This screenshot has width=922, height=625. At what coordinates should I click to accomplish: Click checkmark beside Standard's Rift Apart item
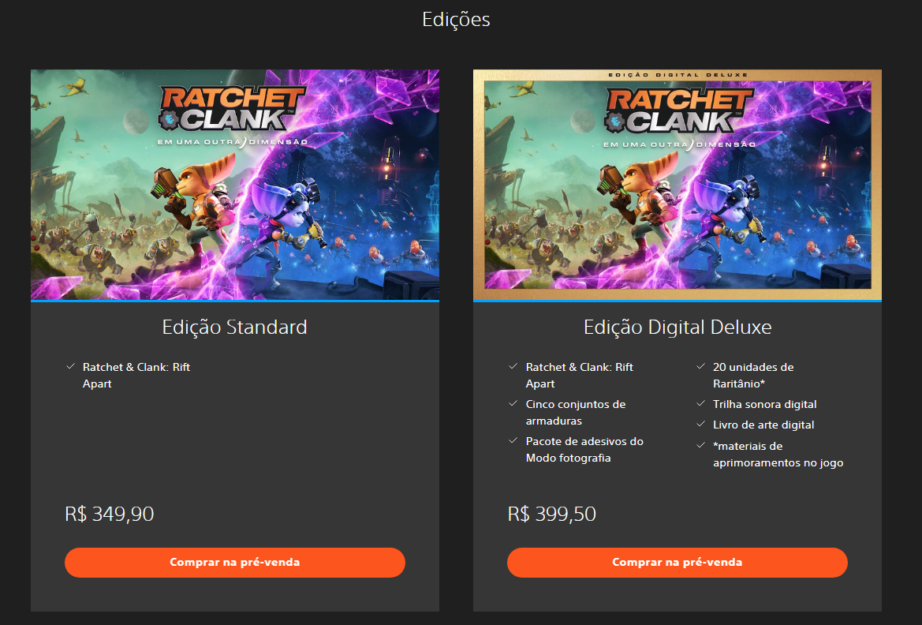70,367
